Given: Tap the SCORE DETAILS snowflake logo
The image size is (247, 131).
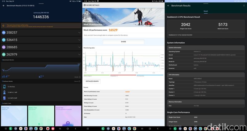Looking at the screenshot, I should pos(85,5).
